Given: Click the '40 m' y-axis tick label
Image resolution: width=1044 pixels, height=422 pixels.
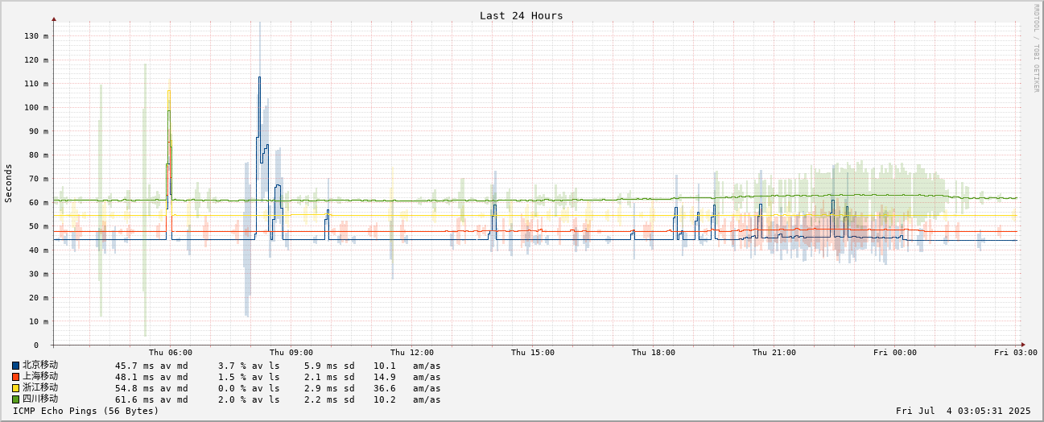Looking at the screenshot, I should [39, 250].
